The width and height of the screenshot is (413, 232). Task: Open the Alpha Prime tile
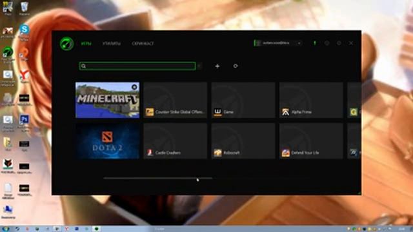[311, 100]
